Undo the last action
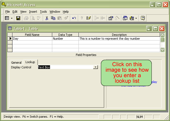The image size is (170, 121). pos(74,18)
